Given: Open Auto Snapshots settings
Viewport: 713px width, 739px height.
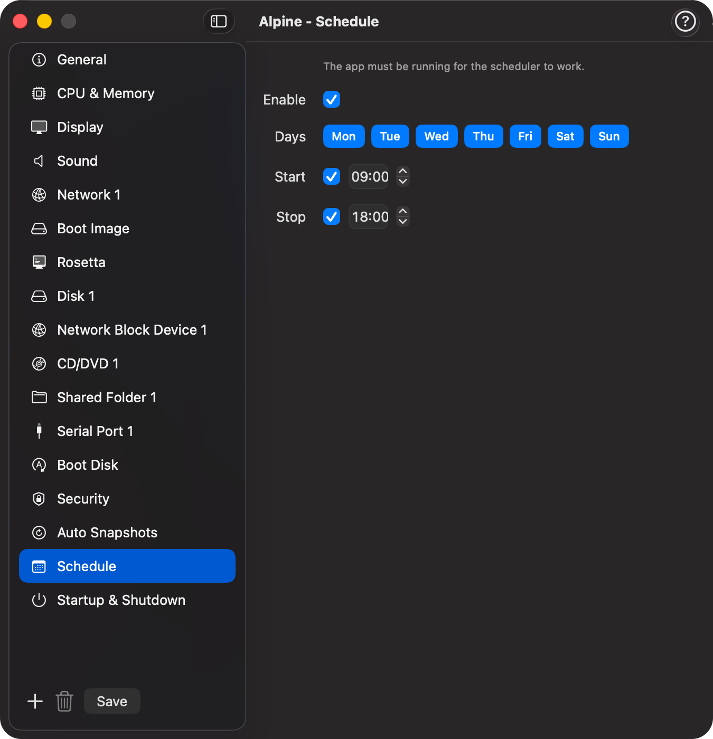Looking at the screenshot, I should click(x=127, y=533).
